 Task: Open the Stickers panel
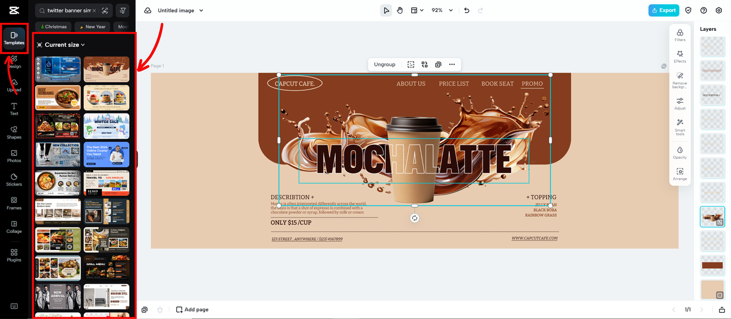point(14,180)
